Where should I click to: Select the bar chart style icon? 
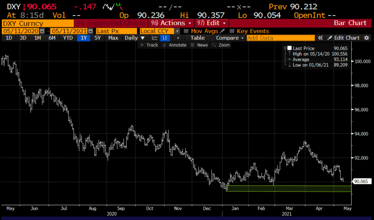[165, 38]
